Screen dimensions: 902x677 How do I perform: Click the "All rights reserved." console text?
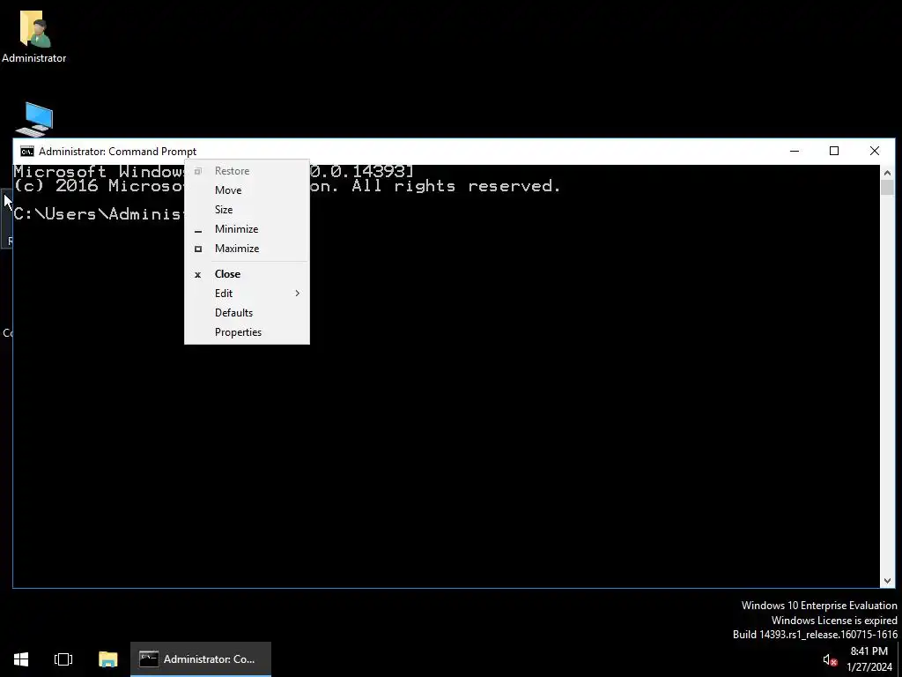coord(456,186)
